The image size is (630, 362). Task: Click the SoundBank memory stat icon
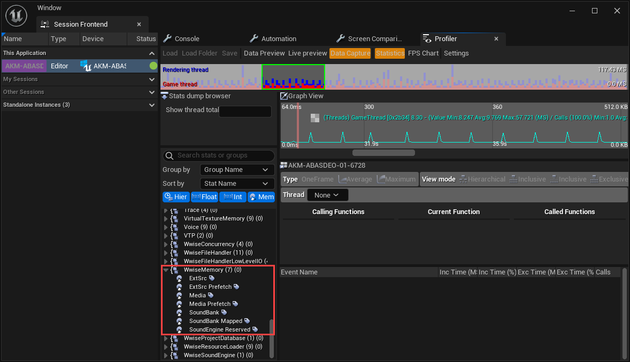[179, 312]
